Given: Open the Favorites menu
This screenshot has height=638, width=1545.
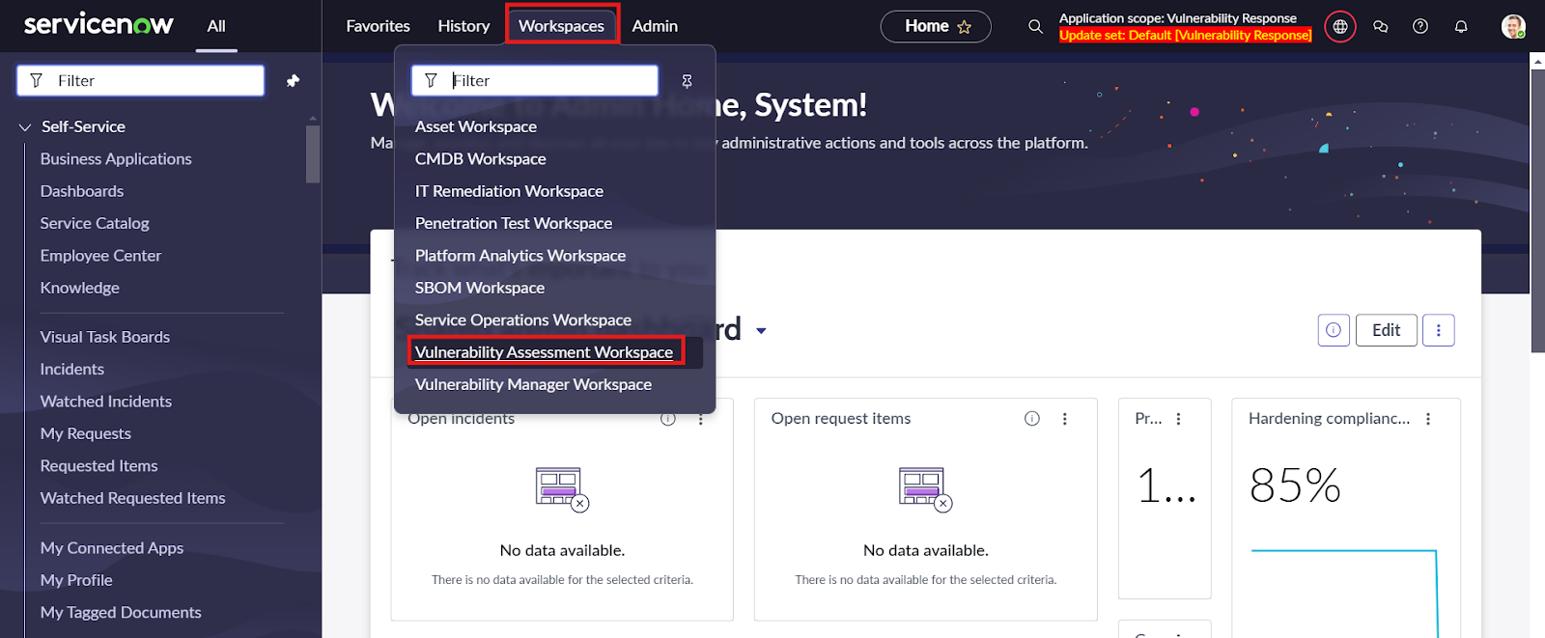Looking at the screenshot, I should [379, 26].
